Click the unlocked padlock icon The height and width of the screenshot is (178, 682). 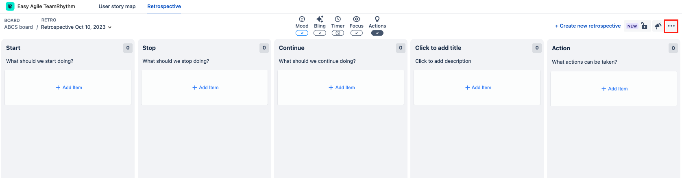coord(644,26)
